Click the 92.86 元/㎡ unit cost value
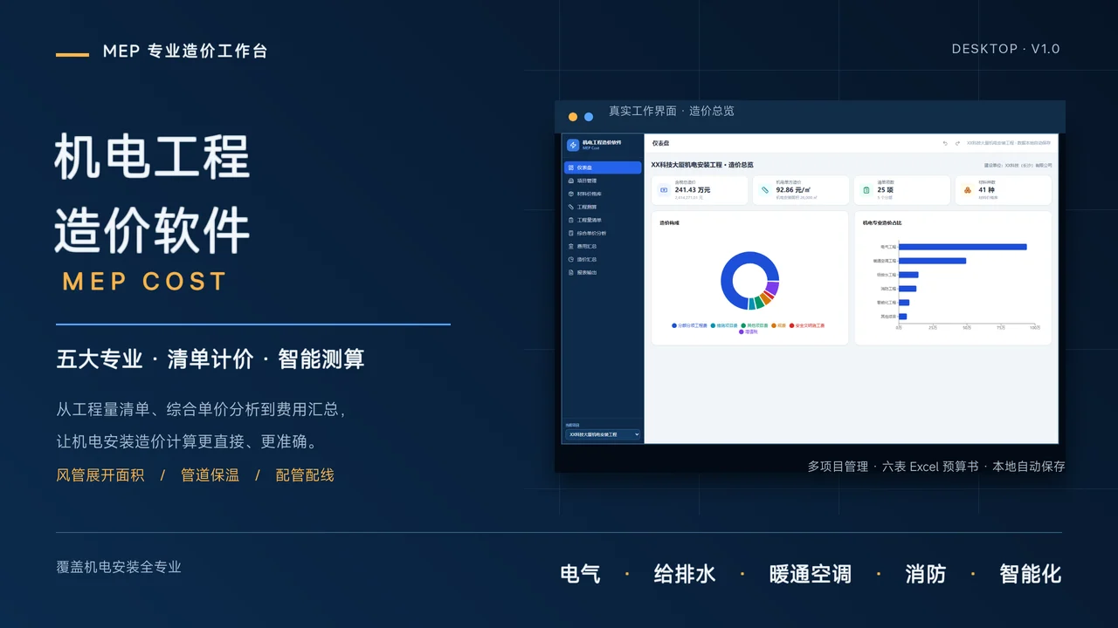The width and height of the screenshot is (1118, 628). [795, 189]
